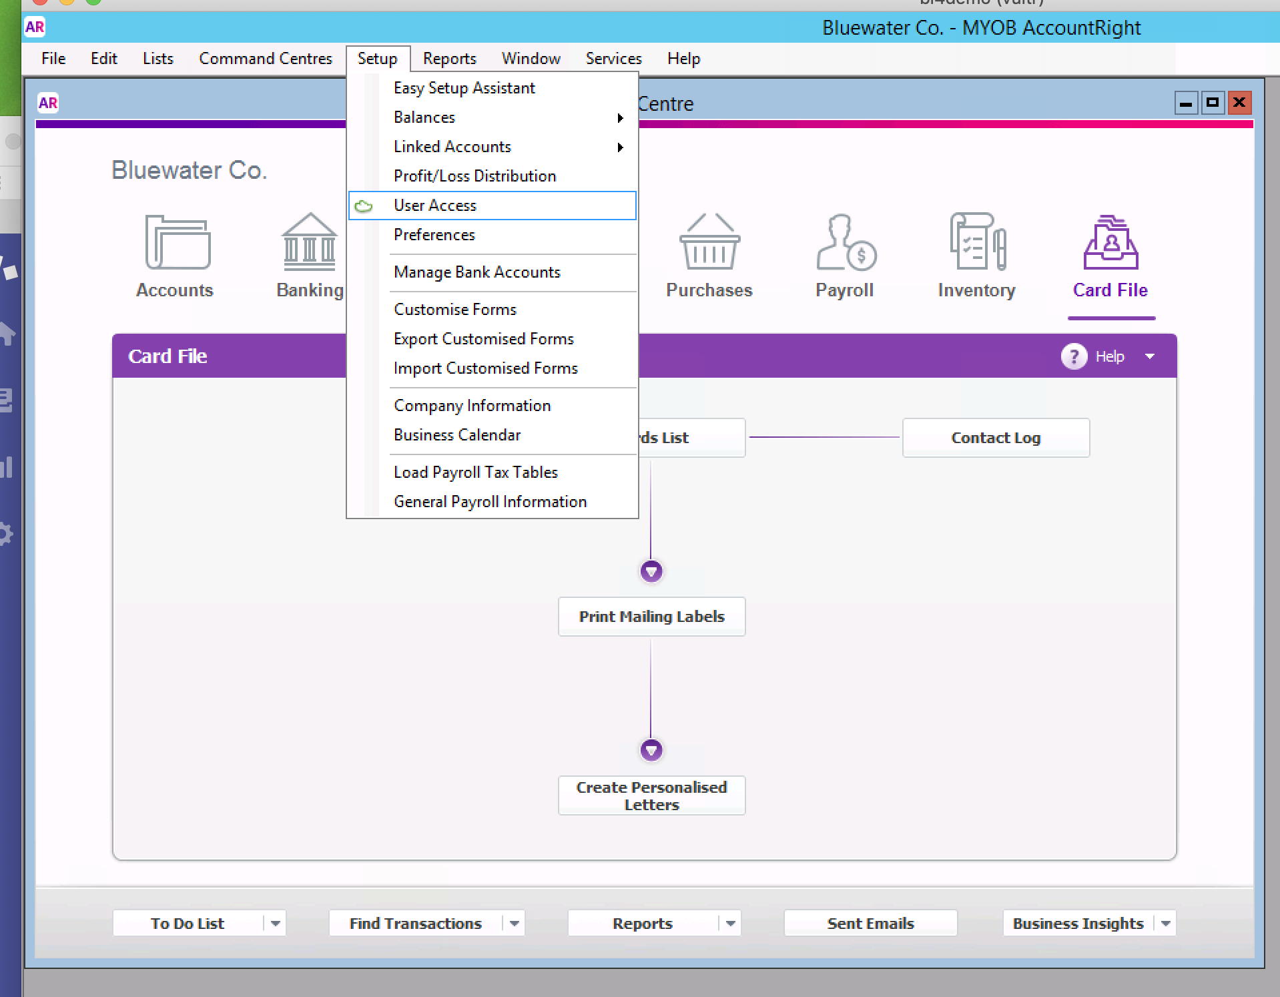Viewport: 1280px width, 997px height.
Task: Click the bar chart icon in left sidebar
Action: tap(7, 467)
